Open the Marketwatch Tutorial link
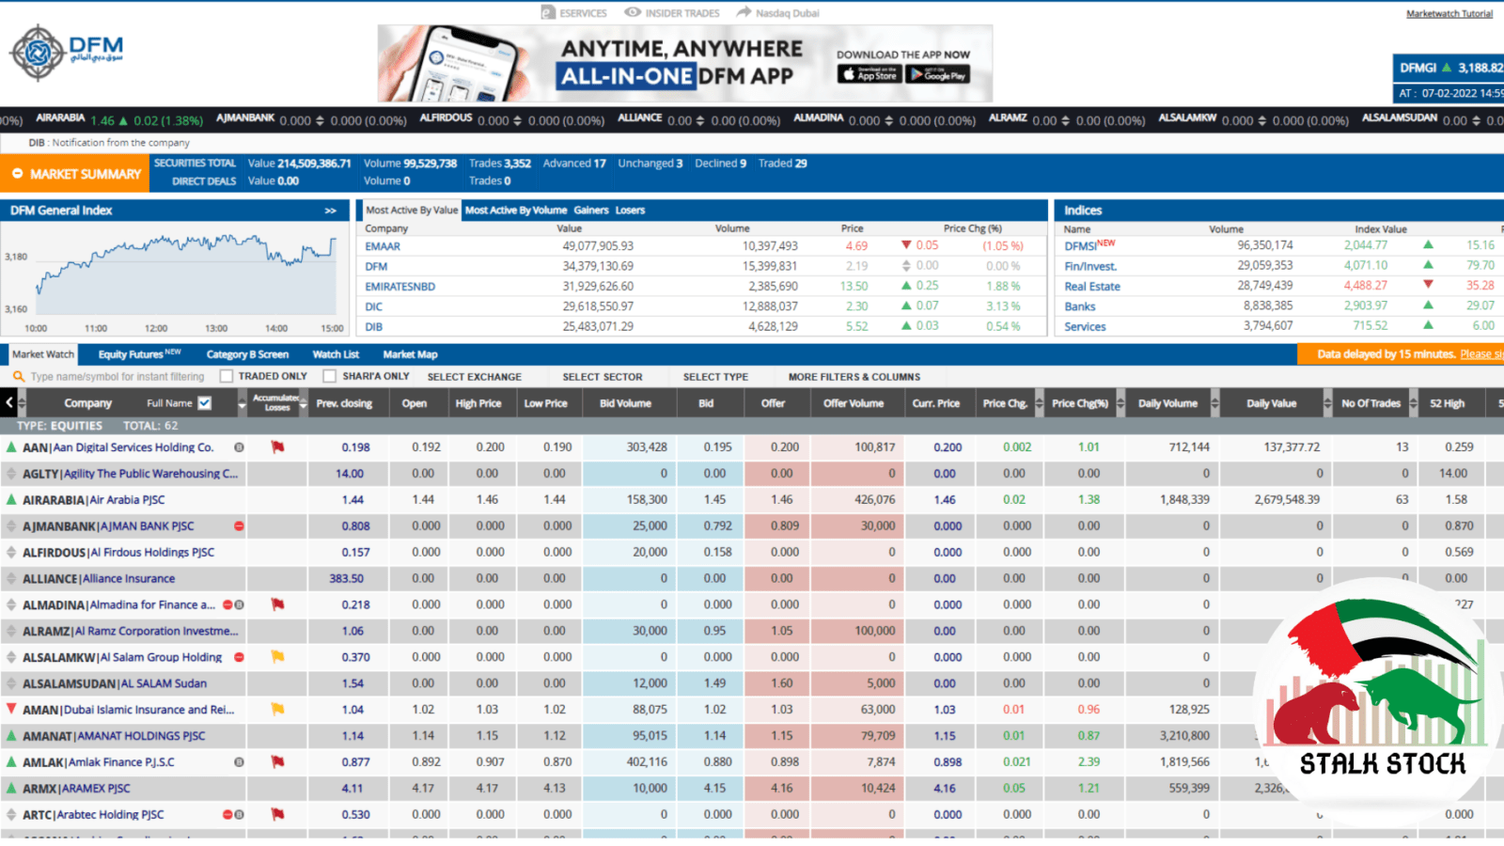 click(x=1449, y=14)
